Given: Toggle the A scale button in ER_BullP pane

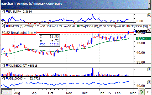Looking at the screenshot, I should (149, 15).
